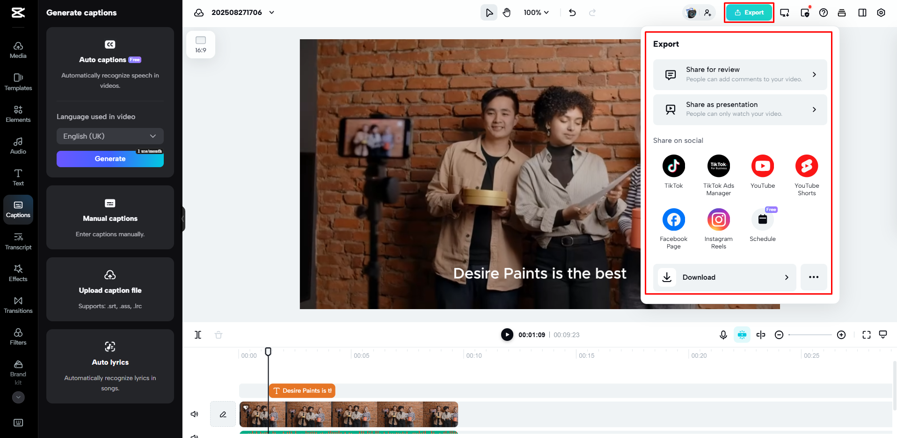
Task: Select the split clip tool in timeline
Action: pos(198,335)
